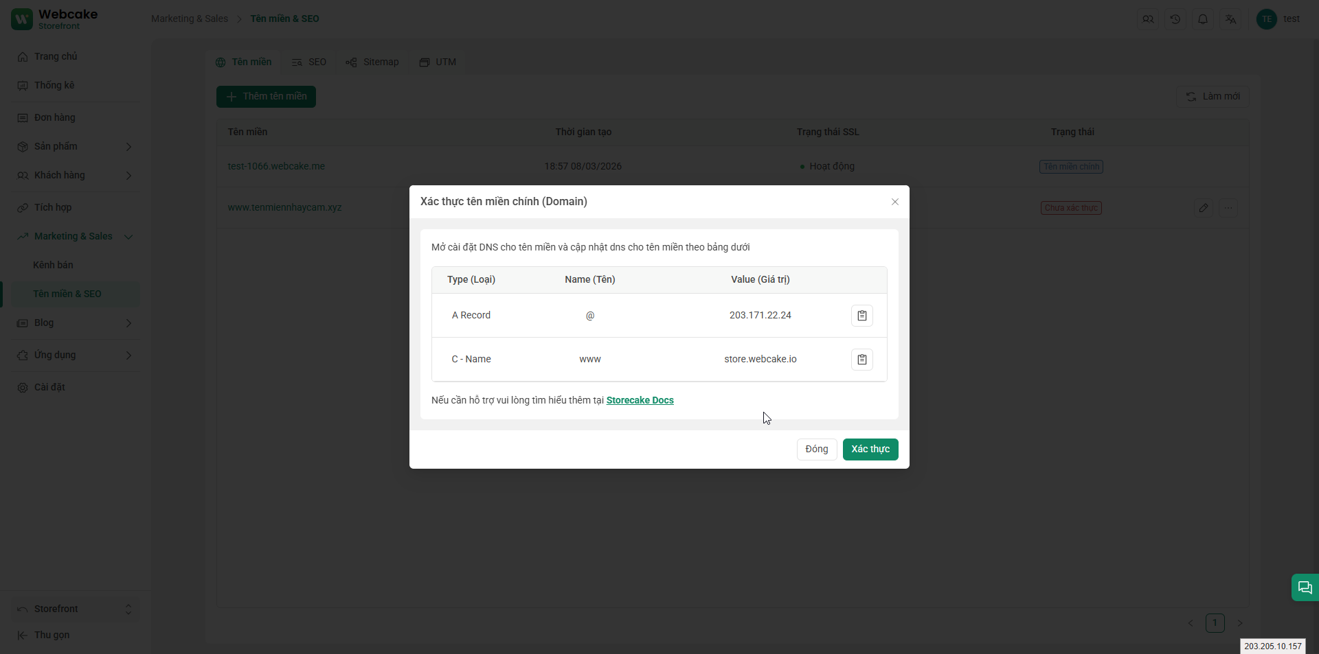1319x654 pixels.
Task: Open the history clock icon
Action: [1175, 19]
